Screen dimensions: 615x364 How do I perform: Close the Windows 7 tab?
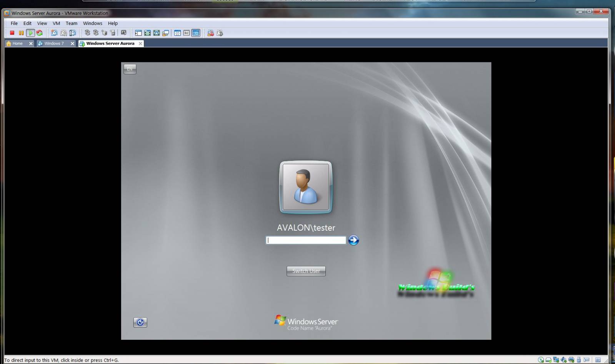pos(72,43)
